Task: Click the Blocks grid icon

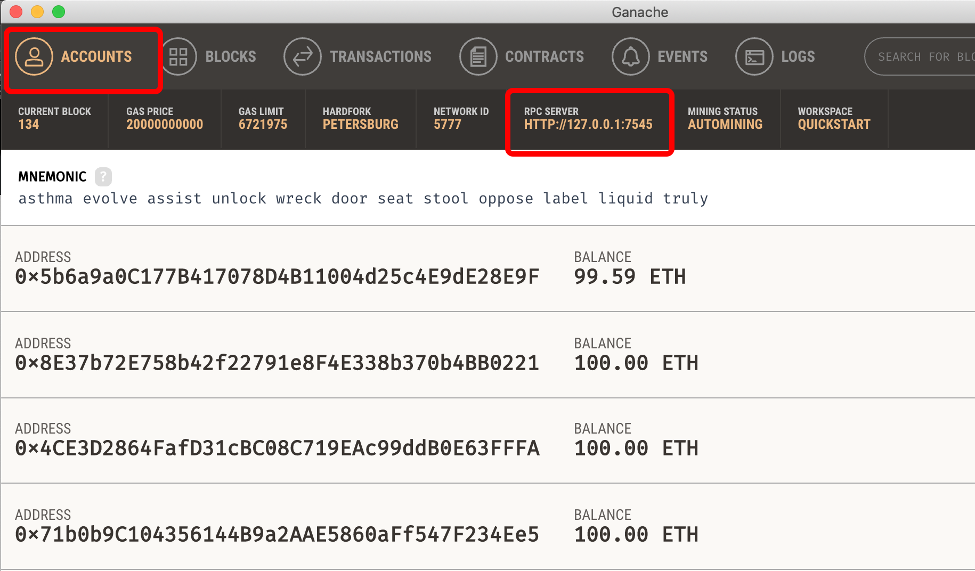Action: point(178,56)
